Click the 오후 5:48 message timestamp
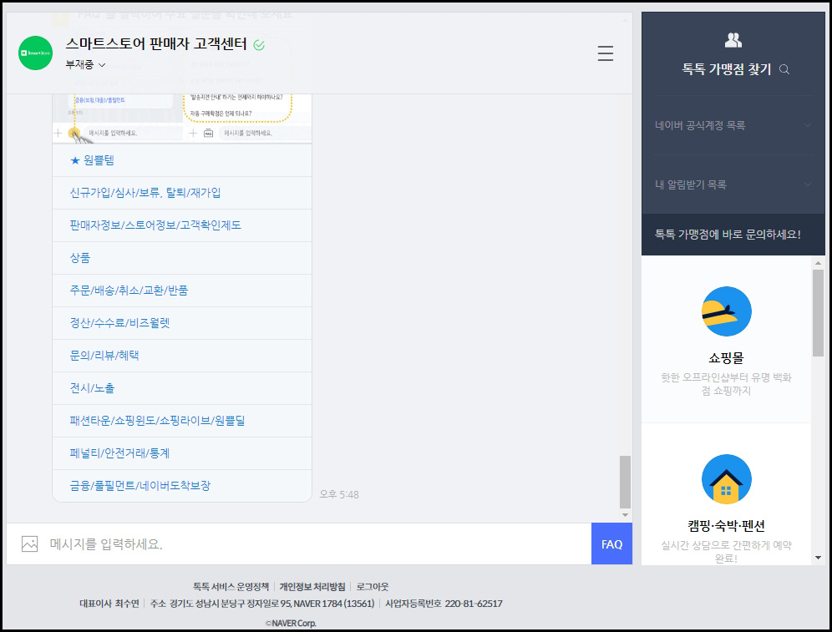Viewport: 832px width, 632px height. click(339, 494)
